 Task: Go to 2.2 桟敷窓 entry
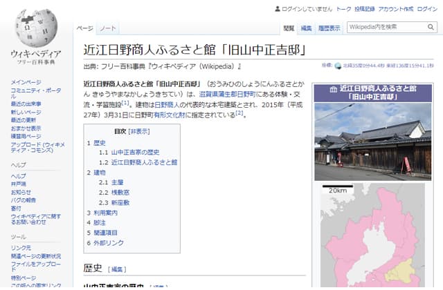pyautogui.click(x=114, y=193)
